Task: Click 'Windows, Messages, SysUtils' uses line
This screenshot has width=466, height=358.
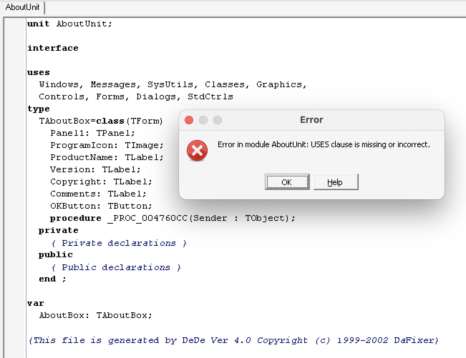Action: click(173, 85)
